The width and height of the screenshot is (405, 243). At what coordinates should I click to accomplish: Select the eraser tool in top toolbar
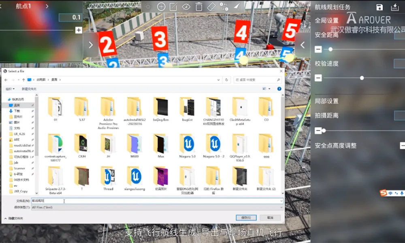point(211,7)
